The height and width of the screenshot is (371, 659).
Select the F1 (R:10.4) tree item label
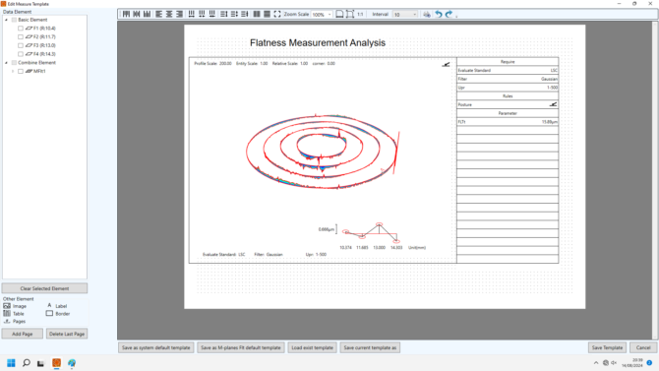44,29
